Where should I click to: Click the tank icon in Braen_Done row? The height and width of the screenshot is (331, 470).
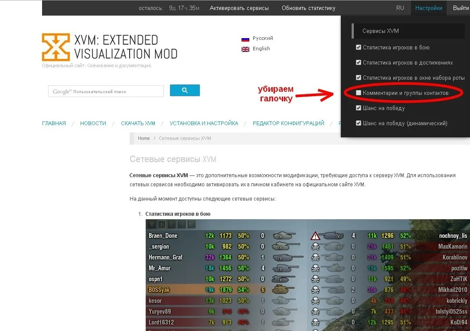284,236
